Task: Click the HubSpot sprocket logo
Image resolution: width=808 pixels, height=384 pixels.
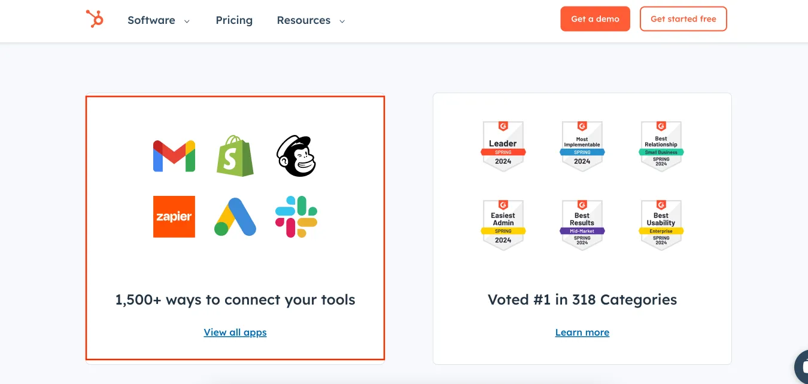Action: 95,19
